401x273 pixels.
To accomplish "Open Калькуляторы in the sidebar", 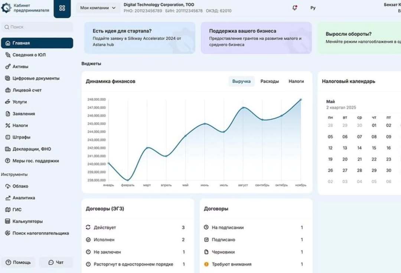I will pyautogui.click(x=27, y=222).
